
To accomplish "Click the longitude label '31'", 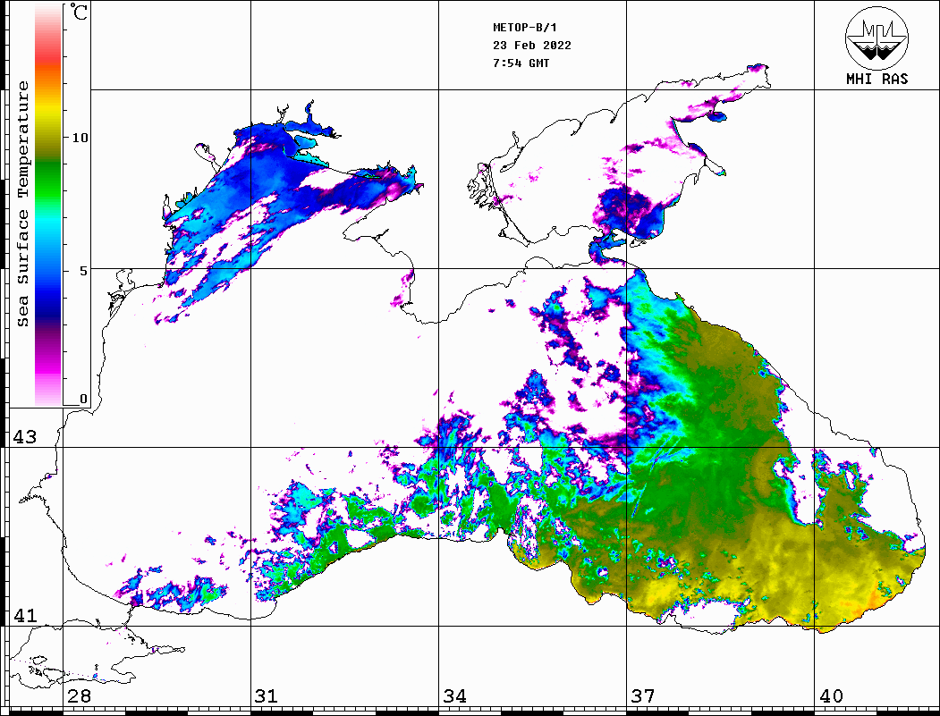I will [x=267, y=696].
